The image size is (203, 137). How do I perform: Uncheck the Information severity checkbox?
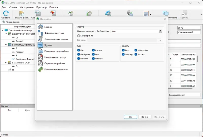136,50
